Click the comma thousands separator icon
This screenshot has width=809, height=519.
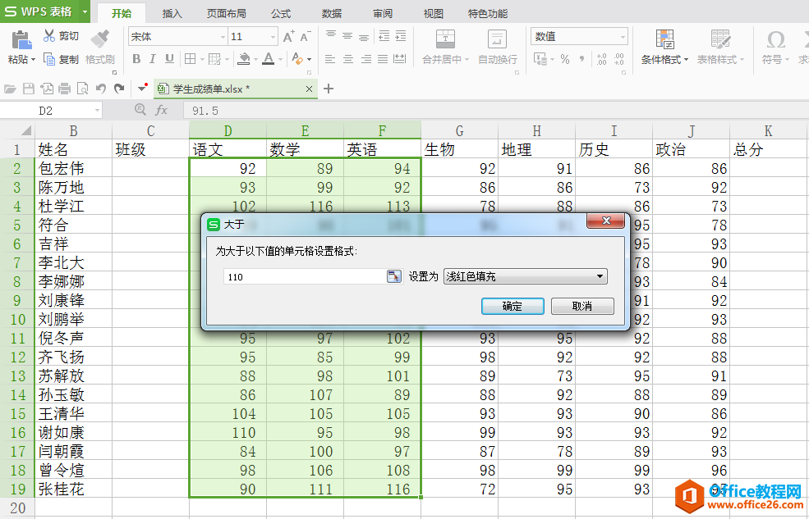click(x=582, y=59)
